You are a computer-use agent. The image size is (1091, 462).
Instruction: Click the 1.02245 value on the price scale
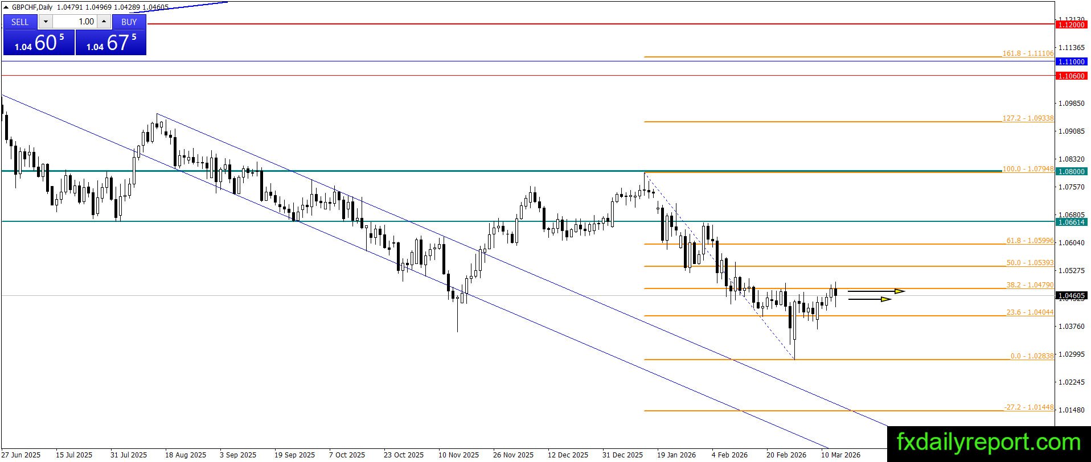point(1071,382)
